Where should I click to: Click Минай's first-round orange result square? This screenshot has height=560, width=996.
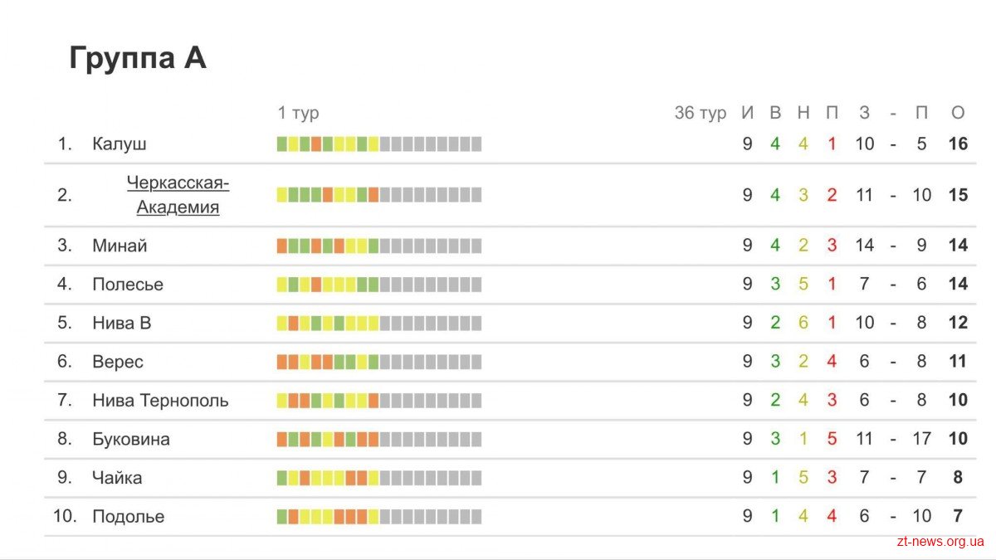[x=282, y=246]
